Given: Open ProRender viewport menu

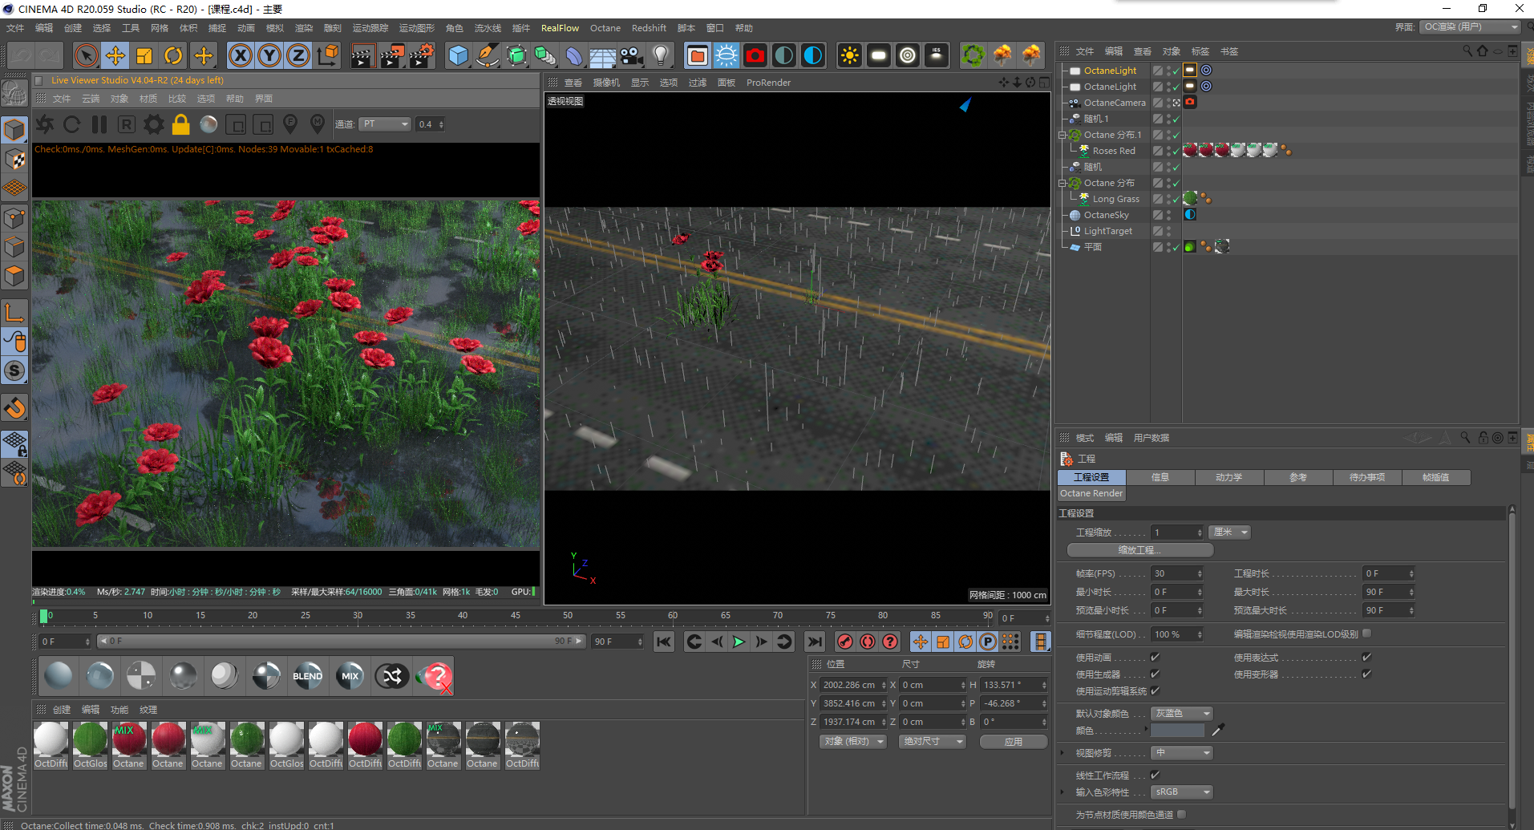Looking at the screenshot, I should [x=768, y=83].
